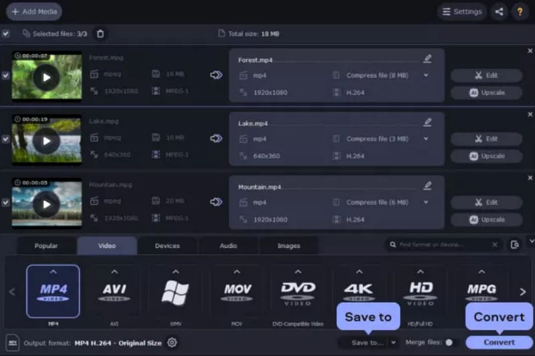
Task: Open output format settings gear icon
Action: [172, 343]
